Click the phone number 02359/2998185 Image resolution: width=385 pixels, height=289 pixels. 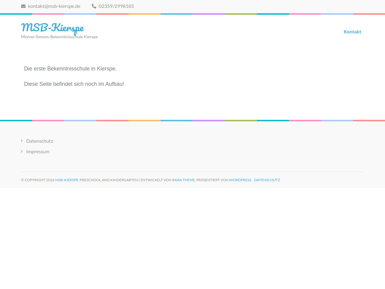[116, 6]
